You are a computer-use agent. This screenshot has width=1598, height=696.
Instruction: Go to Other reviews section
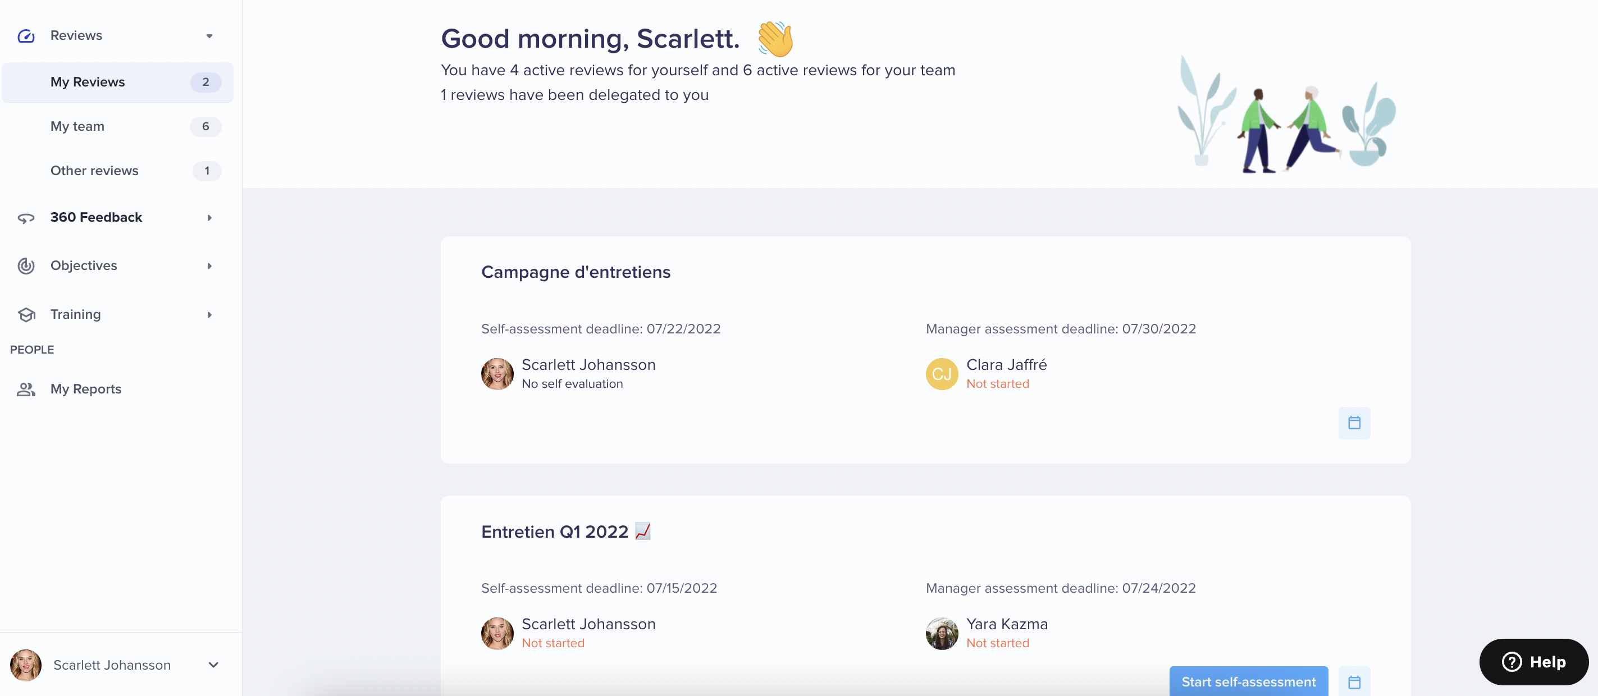click(x=118, y=171)
